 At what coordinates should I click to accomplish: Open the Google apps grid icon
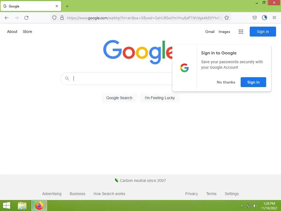[x=241, y=32]
